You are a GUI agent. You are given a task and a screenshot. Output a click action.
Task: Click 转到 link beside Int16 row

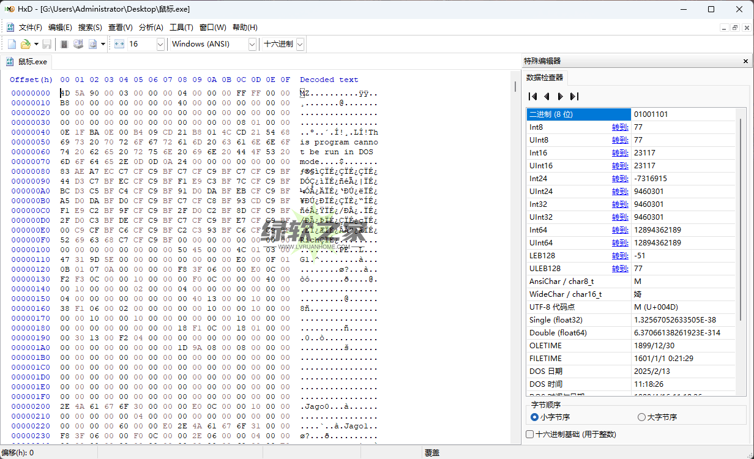click(x=619, y=153)
